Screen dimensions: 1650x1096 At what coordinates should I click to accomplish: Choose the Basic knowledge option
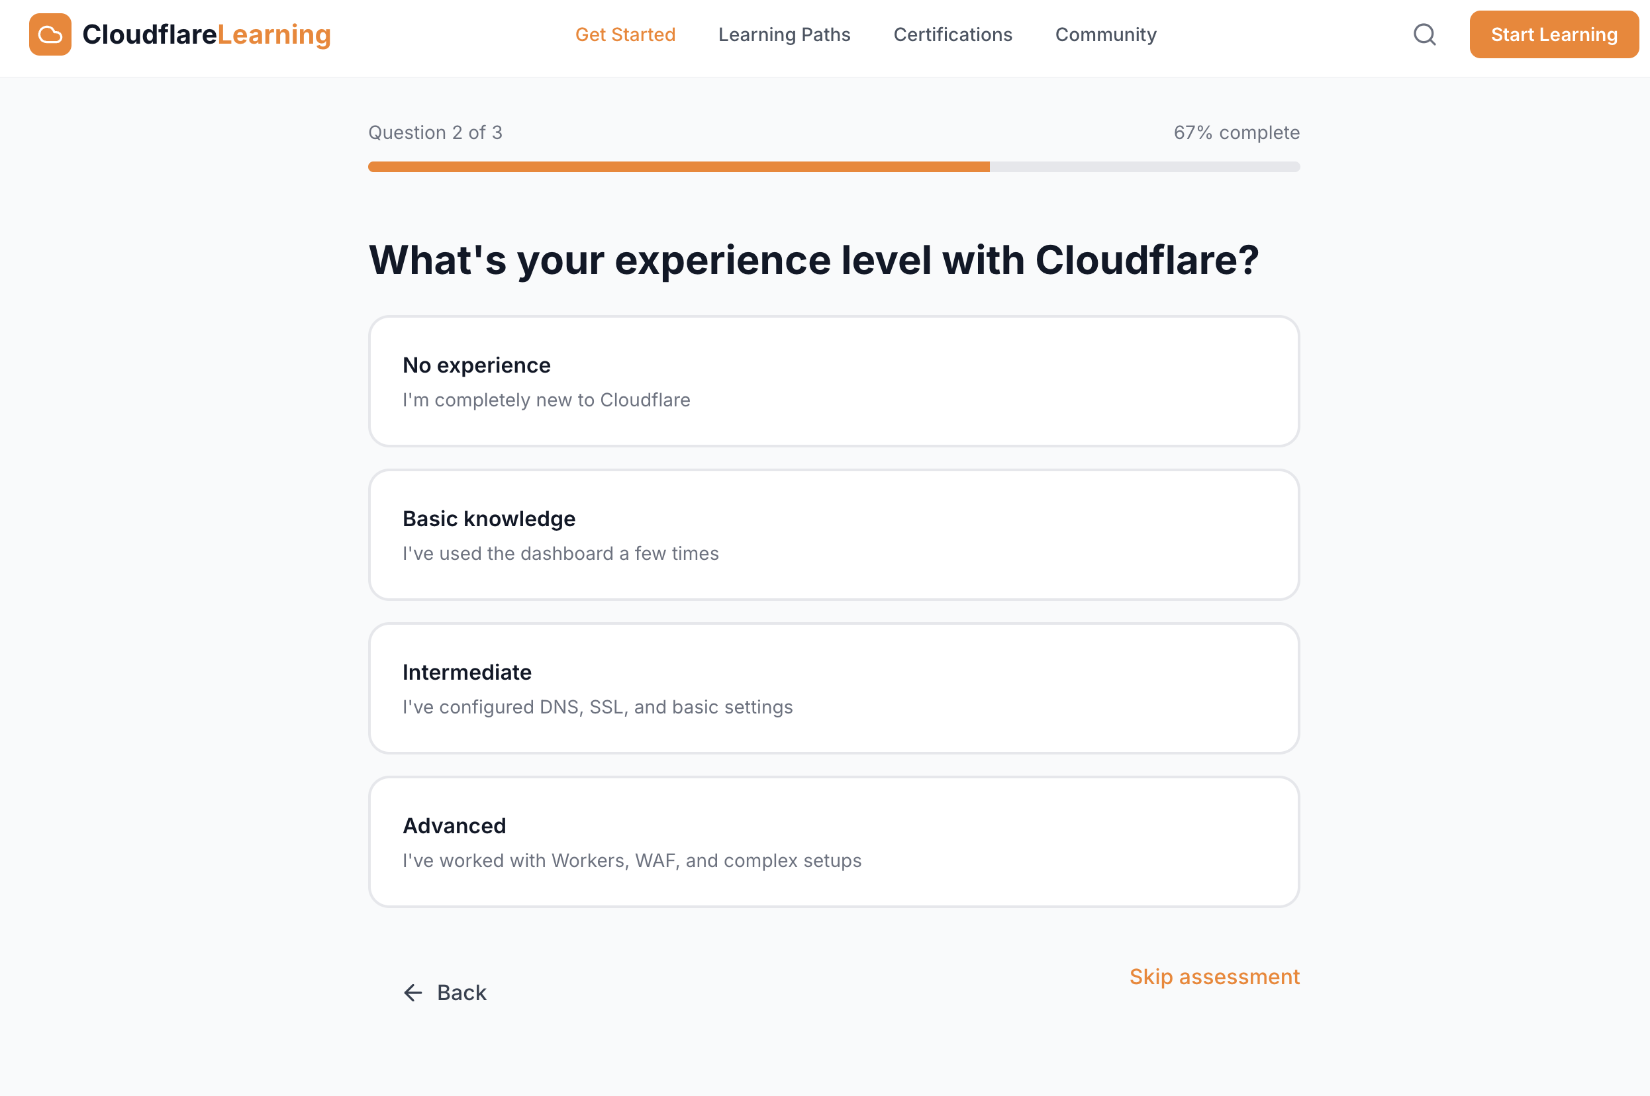pos(834,535)
